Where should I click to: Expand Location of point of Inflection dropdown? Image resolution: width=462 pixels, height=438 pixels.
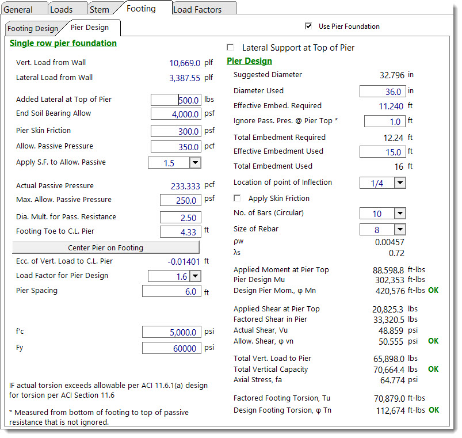400,183
